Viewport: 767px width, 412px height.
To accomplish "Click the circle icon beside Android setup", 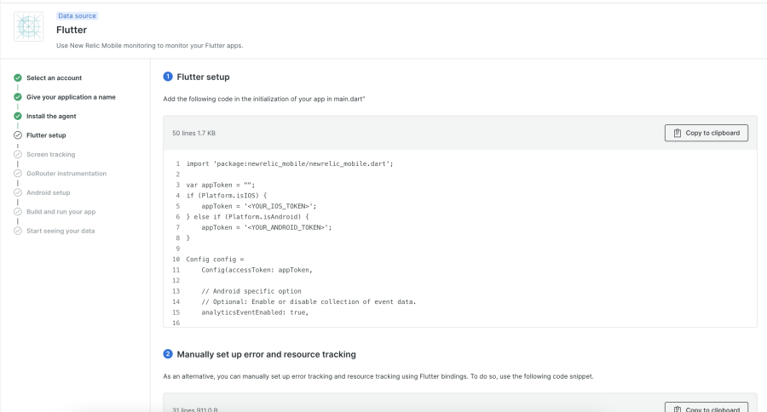I will 18,192.
